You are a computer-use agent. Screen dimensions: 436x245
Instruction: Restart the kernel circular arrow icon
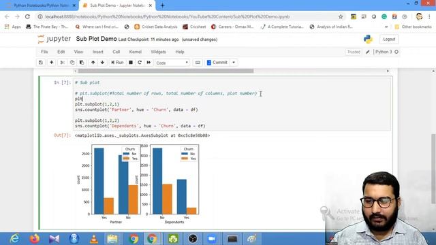click(140, 63)
